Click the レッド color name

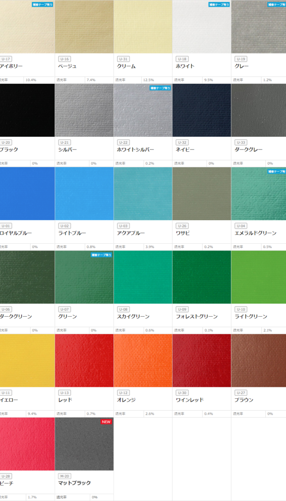[65, 400]
